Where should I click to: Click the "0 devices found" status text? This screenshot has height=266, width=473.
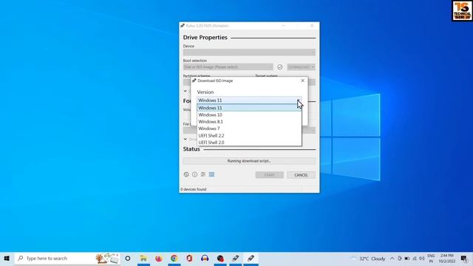pyautogui.click(x=194, y=189)
